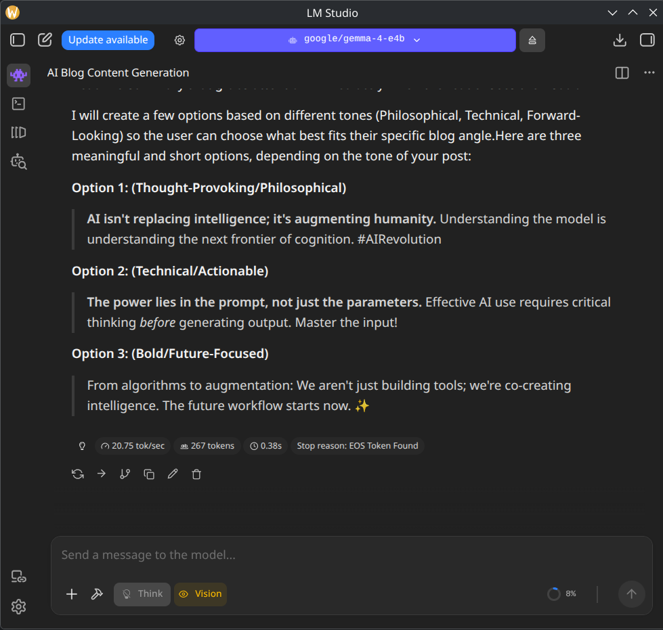This screenshot has height=630, width=663.
Task: Continue the assistant message with arrow
Action: 102,474
